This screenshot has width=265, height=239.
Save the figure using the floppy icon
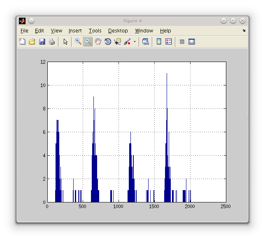(42, 41)
